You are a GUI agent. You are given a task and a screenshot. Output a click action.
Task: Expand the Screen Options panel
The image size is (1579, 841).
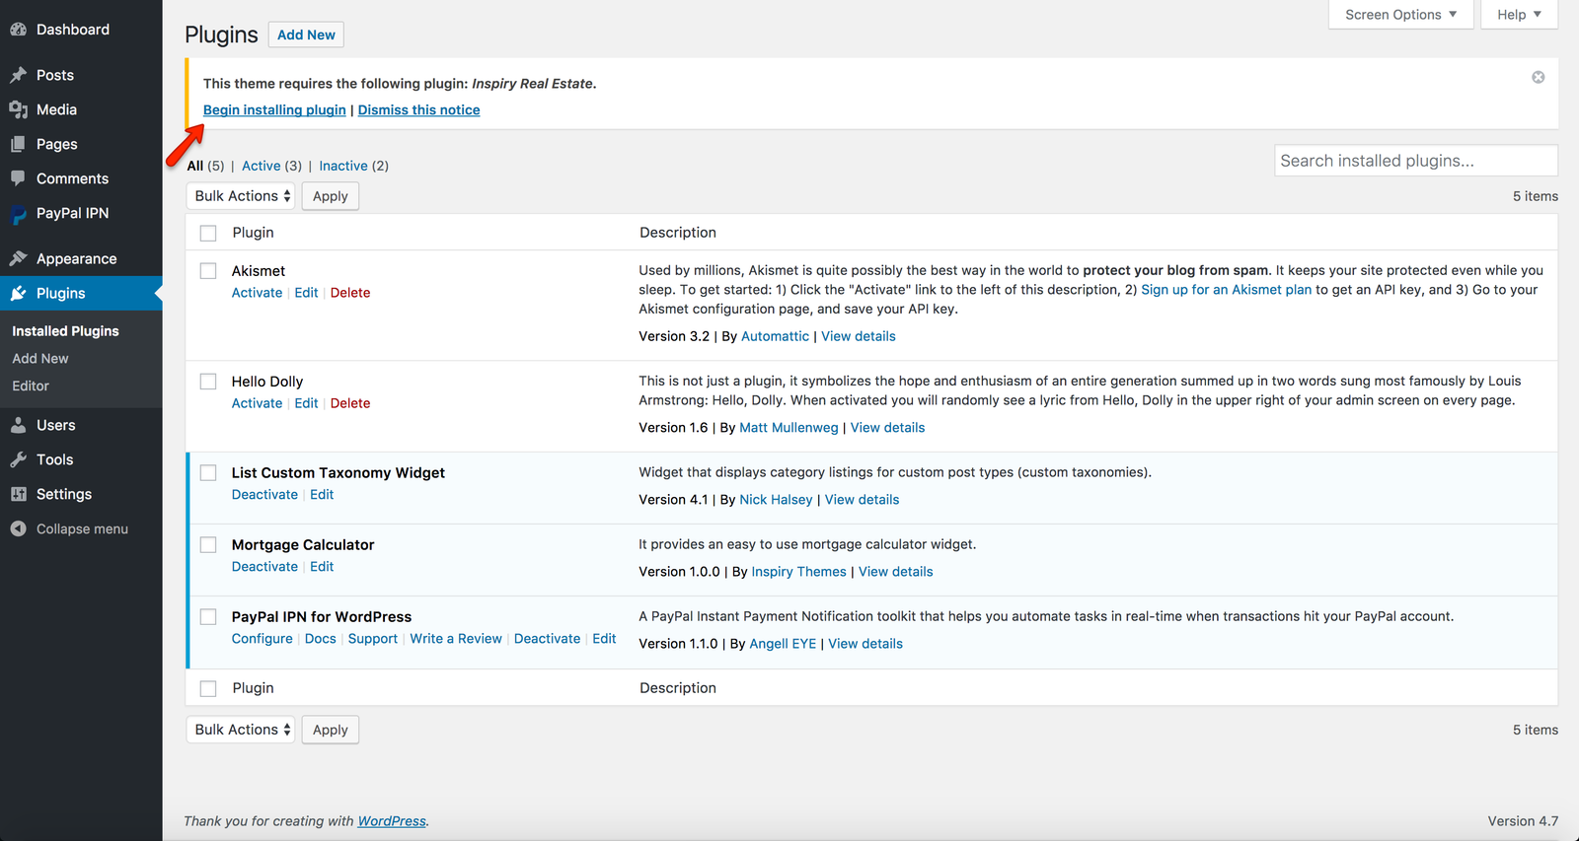(1400, 15)
